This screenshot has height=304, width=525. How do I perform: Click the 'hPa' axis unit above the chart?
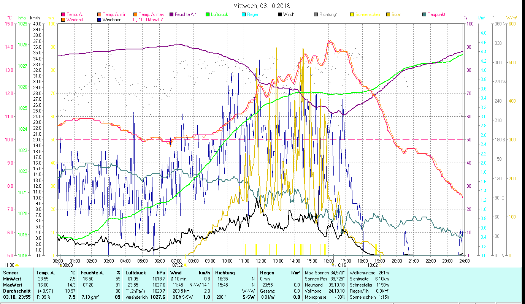click(22, 18)
